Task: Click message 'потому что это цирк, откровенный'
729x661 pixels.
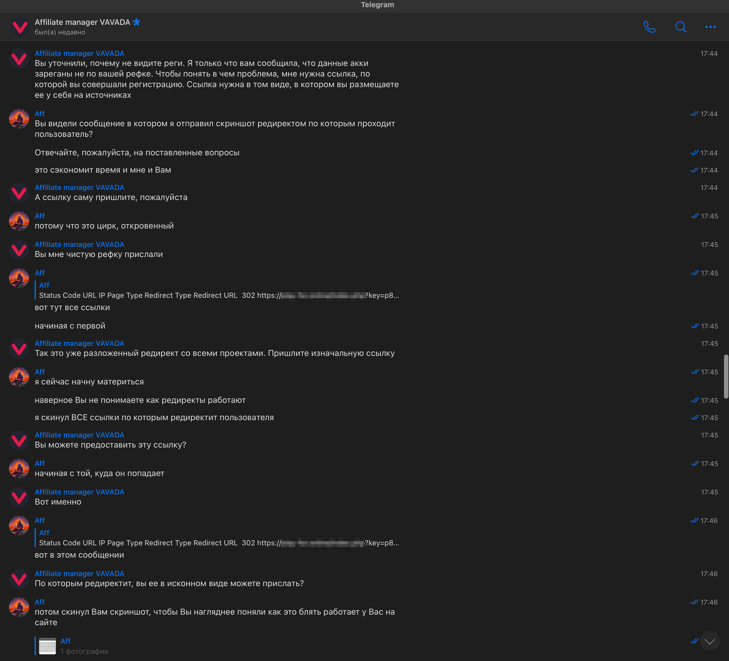Action: tap(104, 226)
